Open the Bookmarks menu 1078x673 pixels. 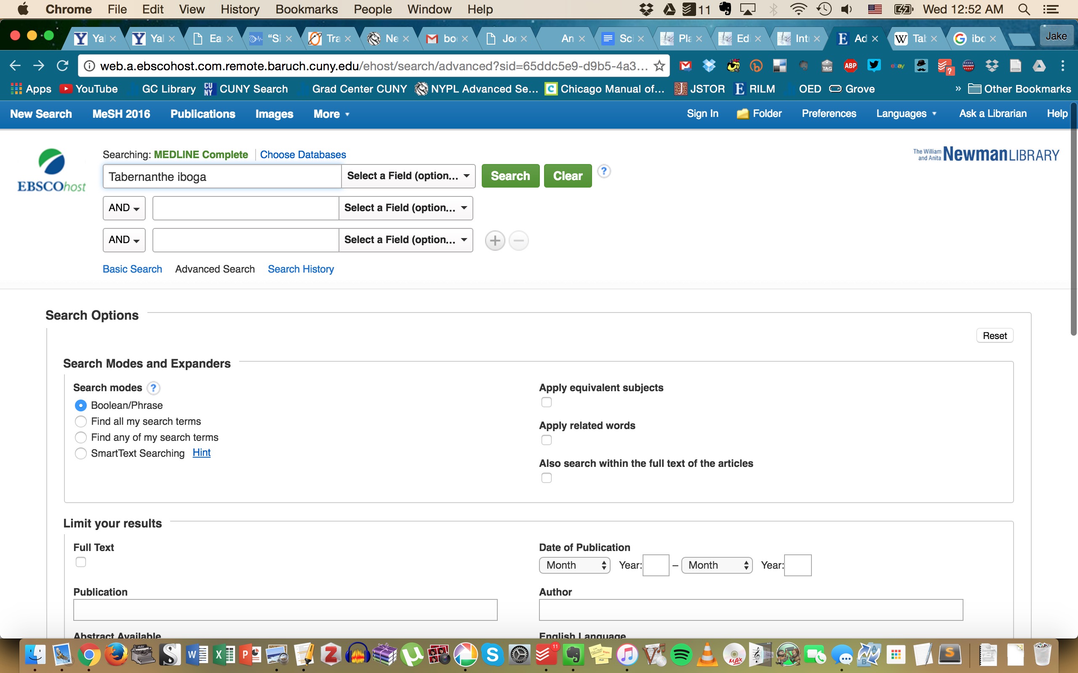click(x=307, y=9)
